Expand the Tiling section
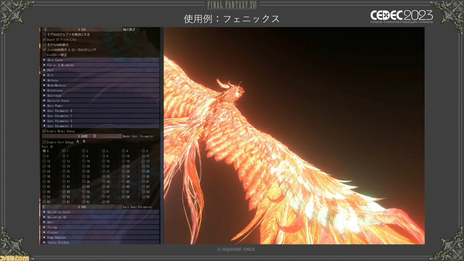This screenshot has height=261, width=464. [100, 227]
